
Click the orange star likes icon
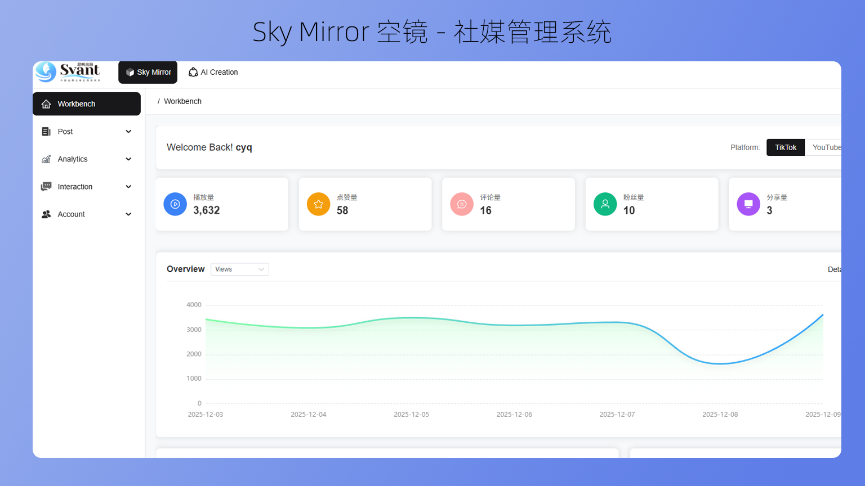pyautogui.click(x=318, y=204)
